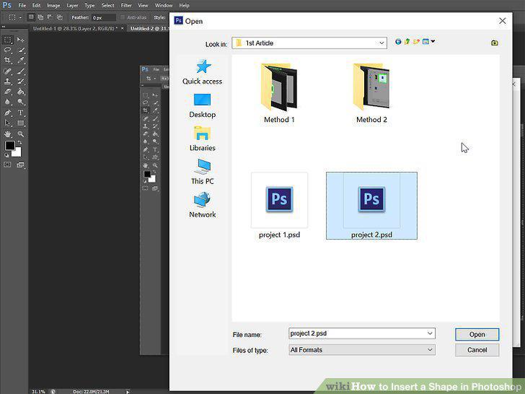Choose Intersect with selection mode

click(x=60, y=17)
